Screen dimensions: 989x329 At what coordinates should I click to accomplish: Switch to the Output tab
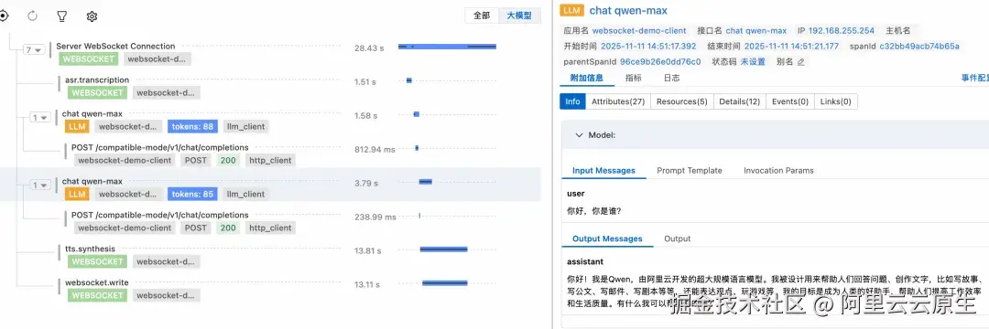coord(678,239)
